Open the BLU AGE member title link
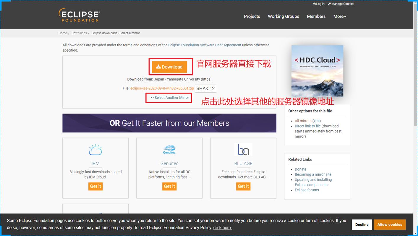 (243, 163)
